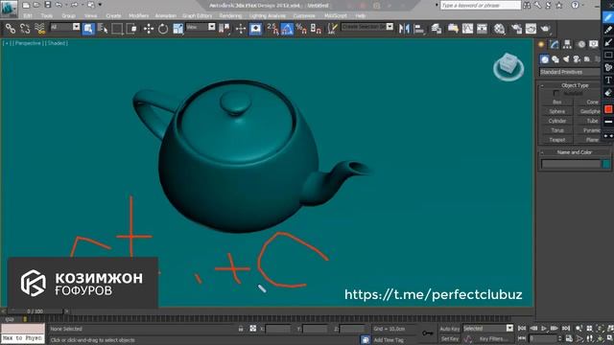This screenshot has width=614, height=345.
Task: Activate the Select and Rotate tool
Action: point(163,29)
